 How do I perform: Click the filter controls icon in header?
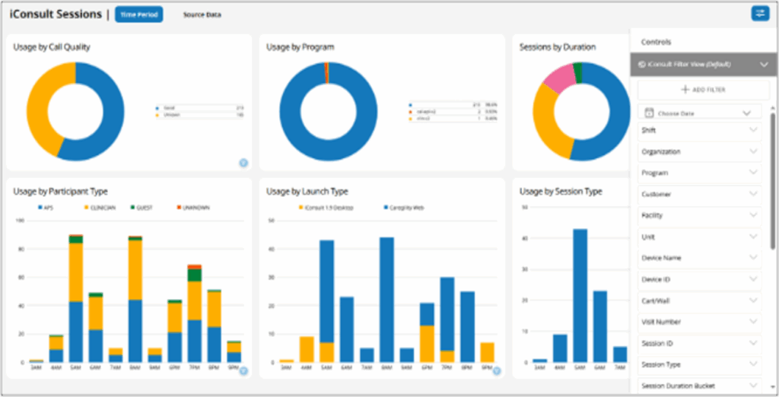pos(759,14)
